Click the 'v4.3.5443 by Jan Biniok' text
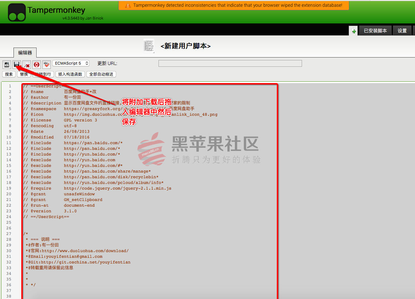The width and height of the screenshot is (415, 299). [83, 18]
